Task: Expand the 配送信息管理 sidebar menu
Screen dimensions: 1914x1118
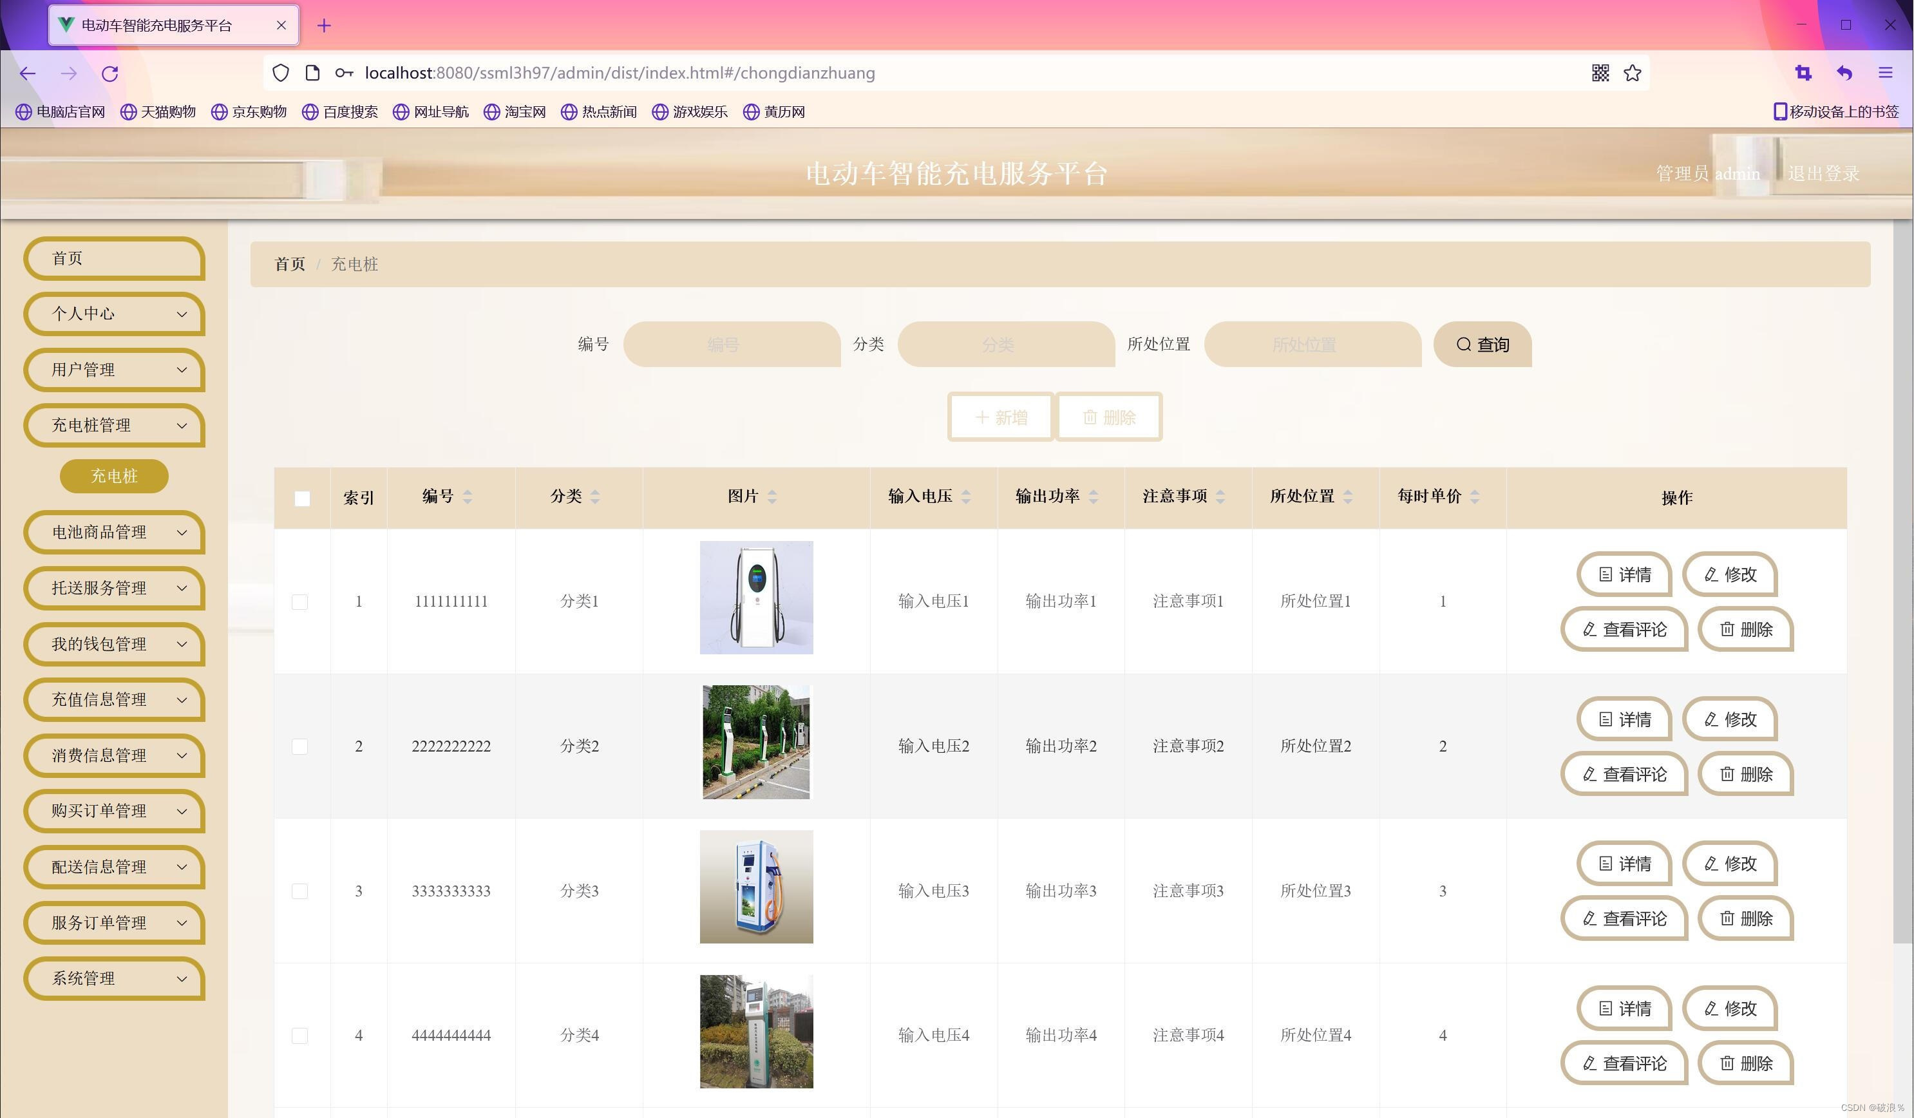Action: (115, 867)
